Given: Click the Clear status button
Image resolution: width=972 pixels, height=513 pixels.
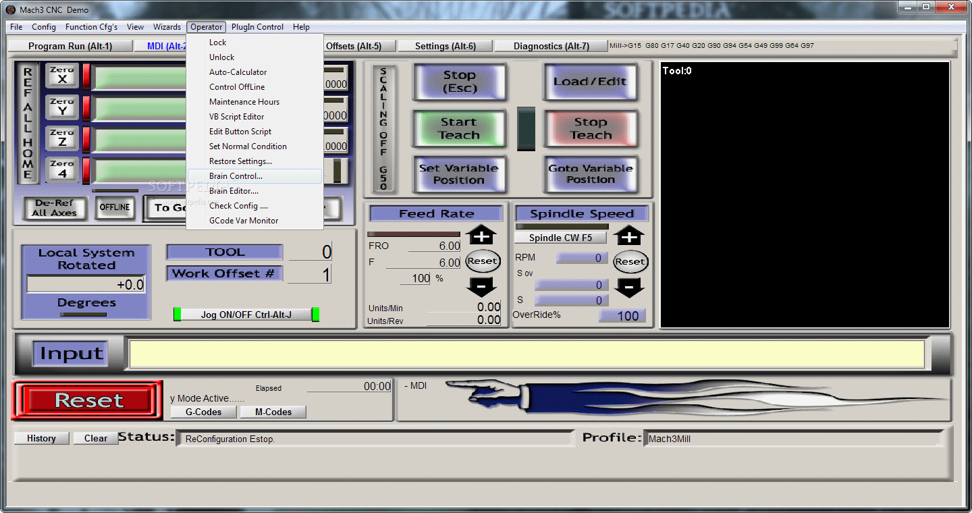Looking at the screenshot, I should [95, 438].
